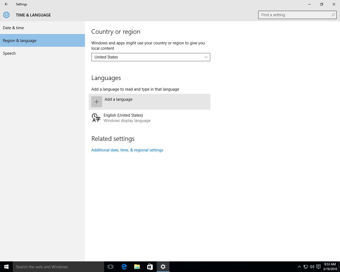Open the Speech settings page
The image size is (340, 272).
42,53
